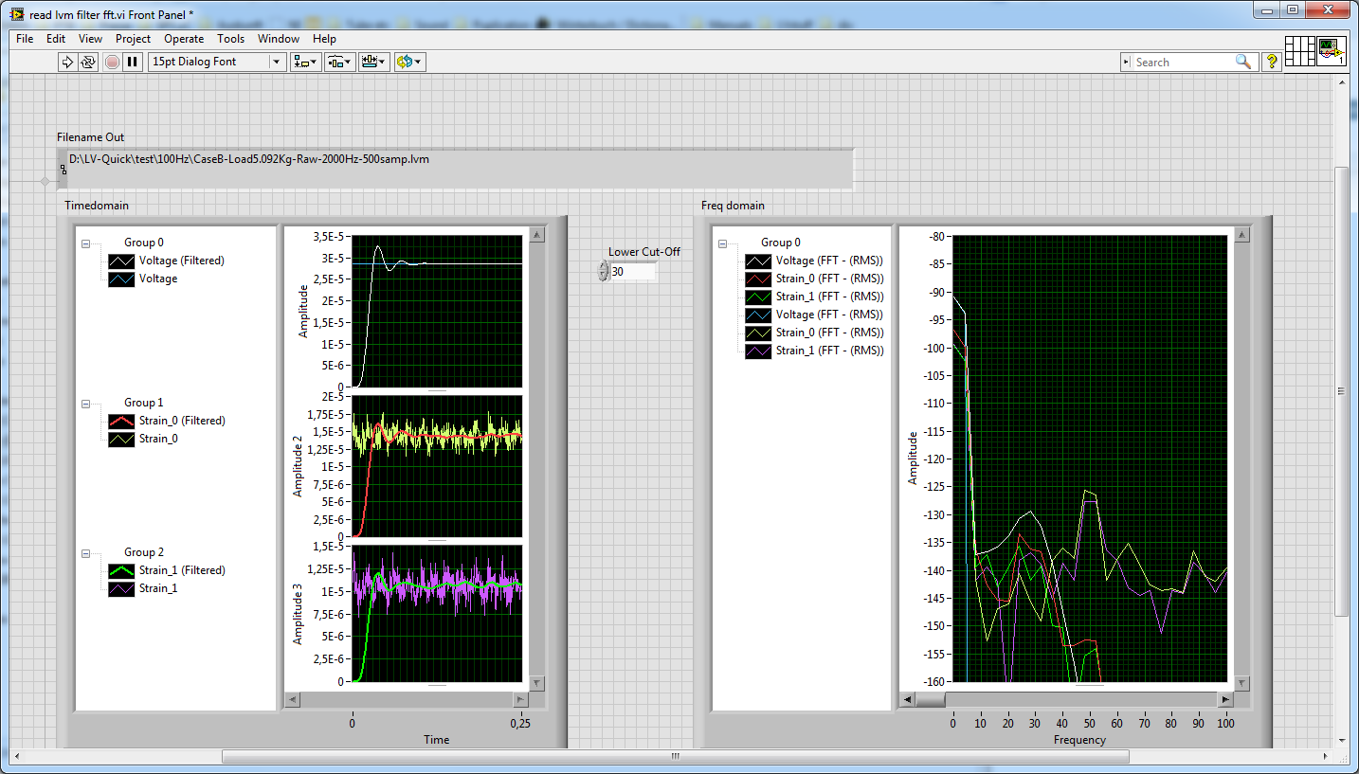Click Freq domain graph scroll down arrow

coord(1241,683)
